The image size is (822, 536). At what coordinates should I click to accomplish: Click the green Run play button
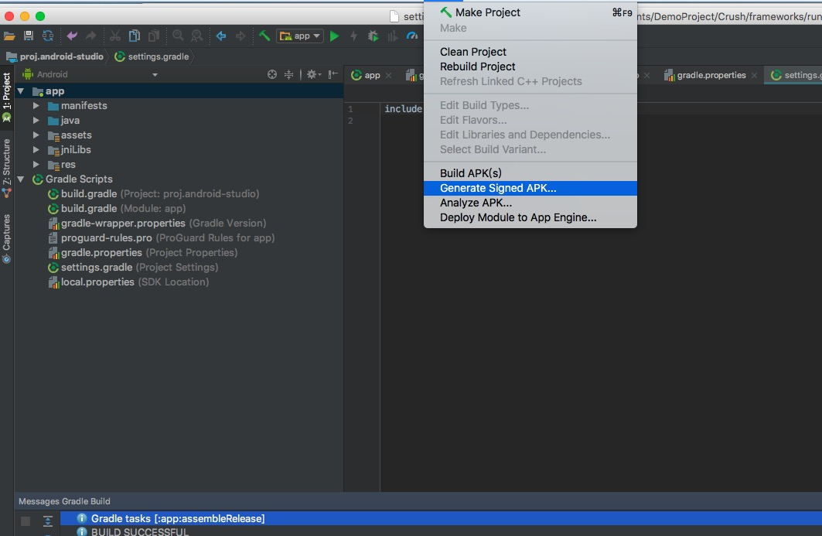pyautogui.click(x=335, y=36)
